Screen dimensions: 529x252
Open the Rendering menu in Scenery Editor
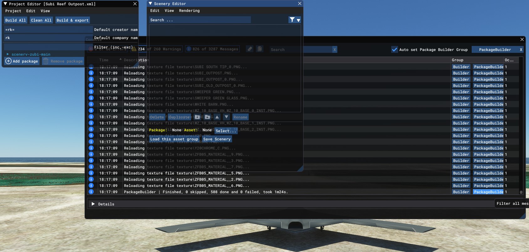[189, 11]
